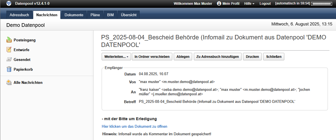Open the Dokumente tab
Viewport: 336px width, 140px height.
[74, 15]
